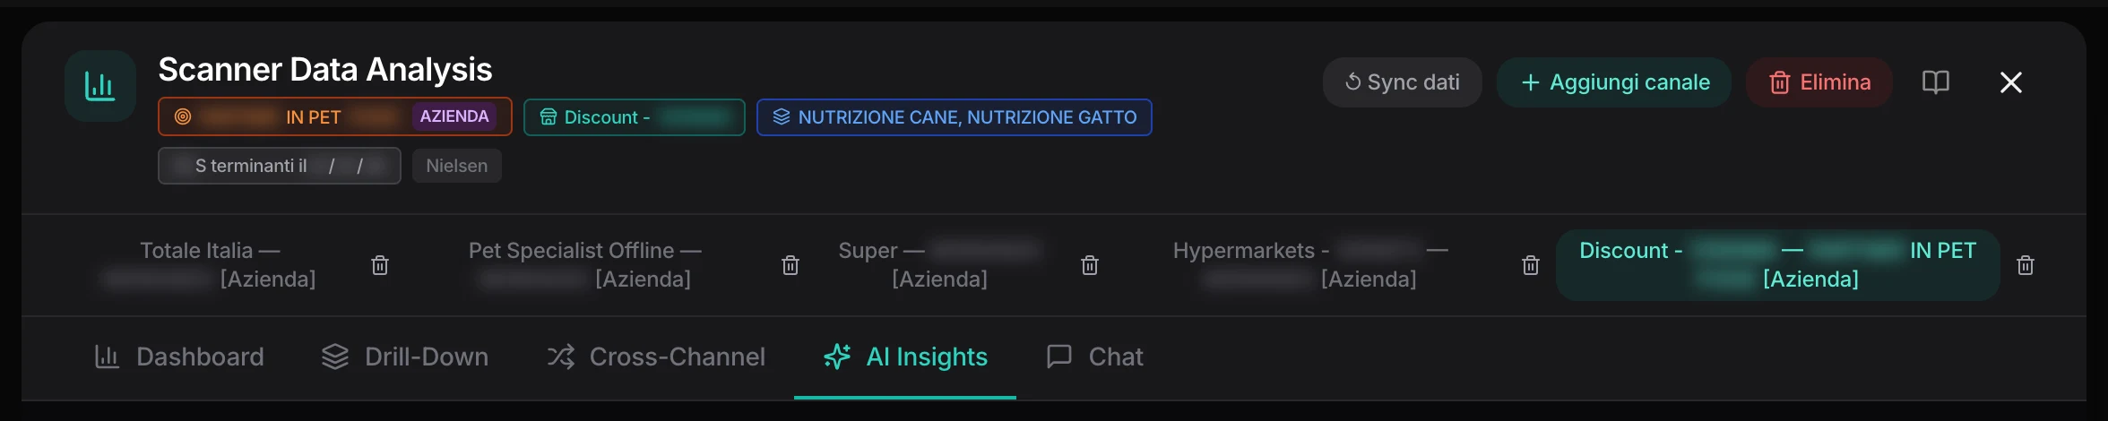
Task: Open the Chat tab
Action: coord(1095,357)
